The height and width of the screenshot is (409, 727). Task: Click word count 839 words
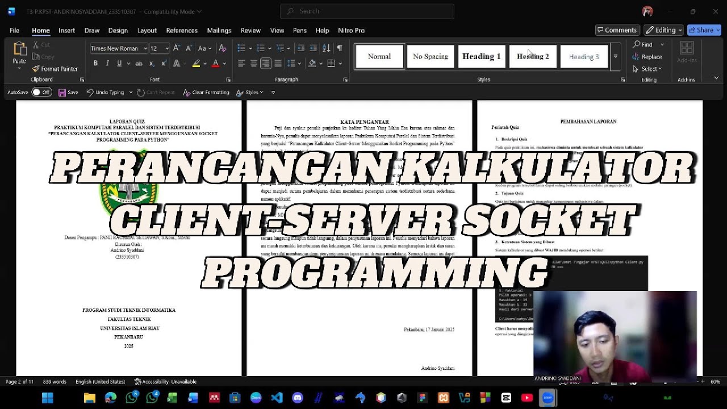tap(55, 382)
